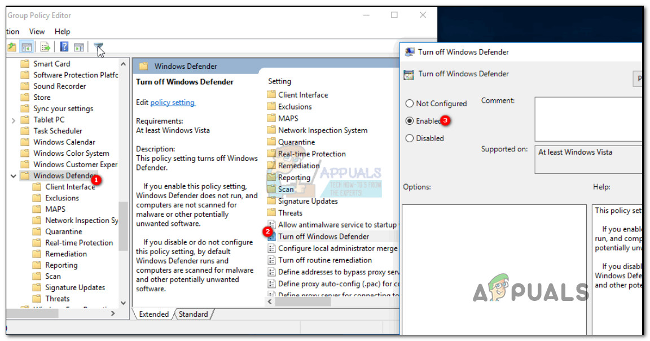The height and width of the screenshot is (341, 650).
Task: Select Client Interface in settings list
Action: (303, 95)
